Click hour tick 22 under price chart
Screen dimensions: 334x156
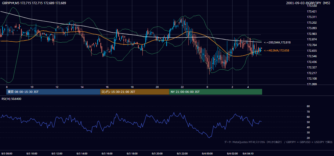pyautogui.click(x=182, y=87)
